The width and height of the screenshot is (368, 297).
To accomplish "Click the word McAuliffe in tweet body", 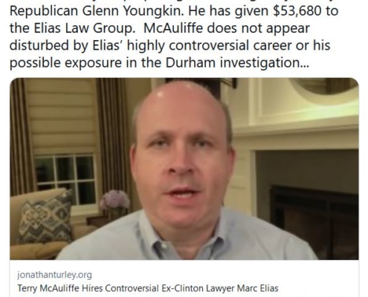I will (174, 28).
